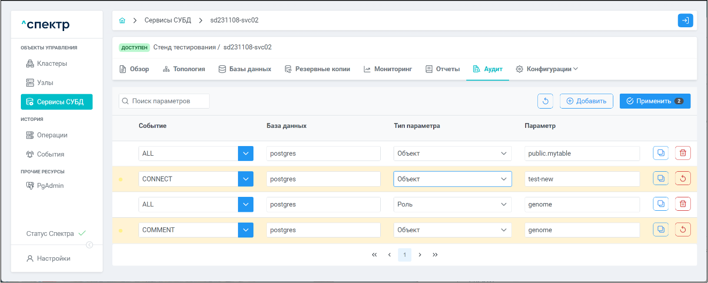Copy the public.mytable audit row
Image resolution: width=708 pixels, height=283 pixels.
[x=660, y=153]
